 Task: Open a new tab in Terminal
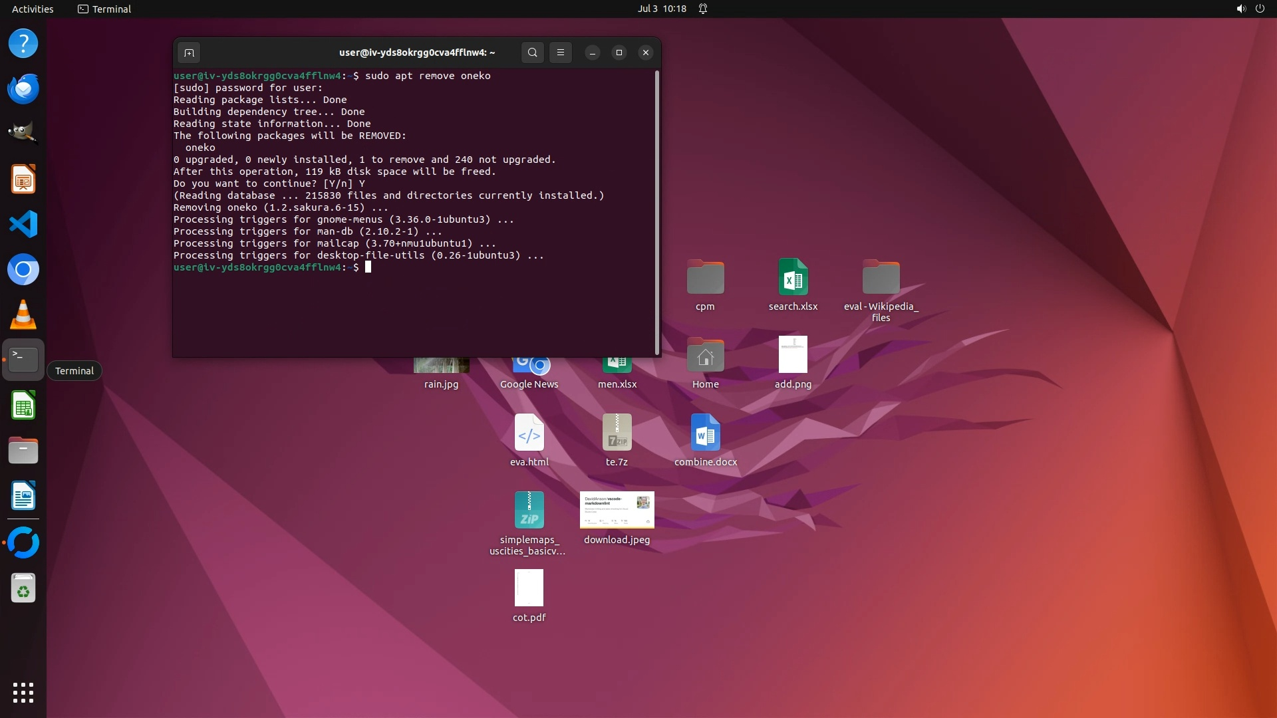pyautogui.click(x=189, y=53)
